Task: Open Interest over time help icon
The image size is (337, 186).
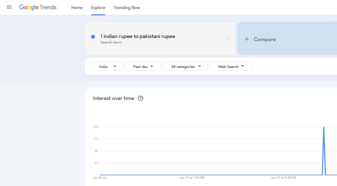Action: 141,98
